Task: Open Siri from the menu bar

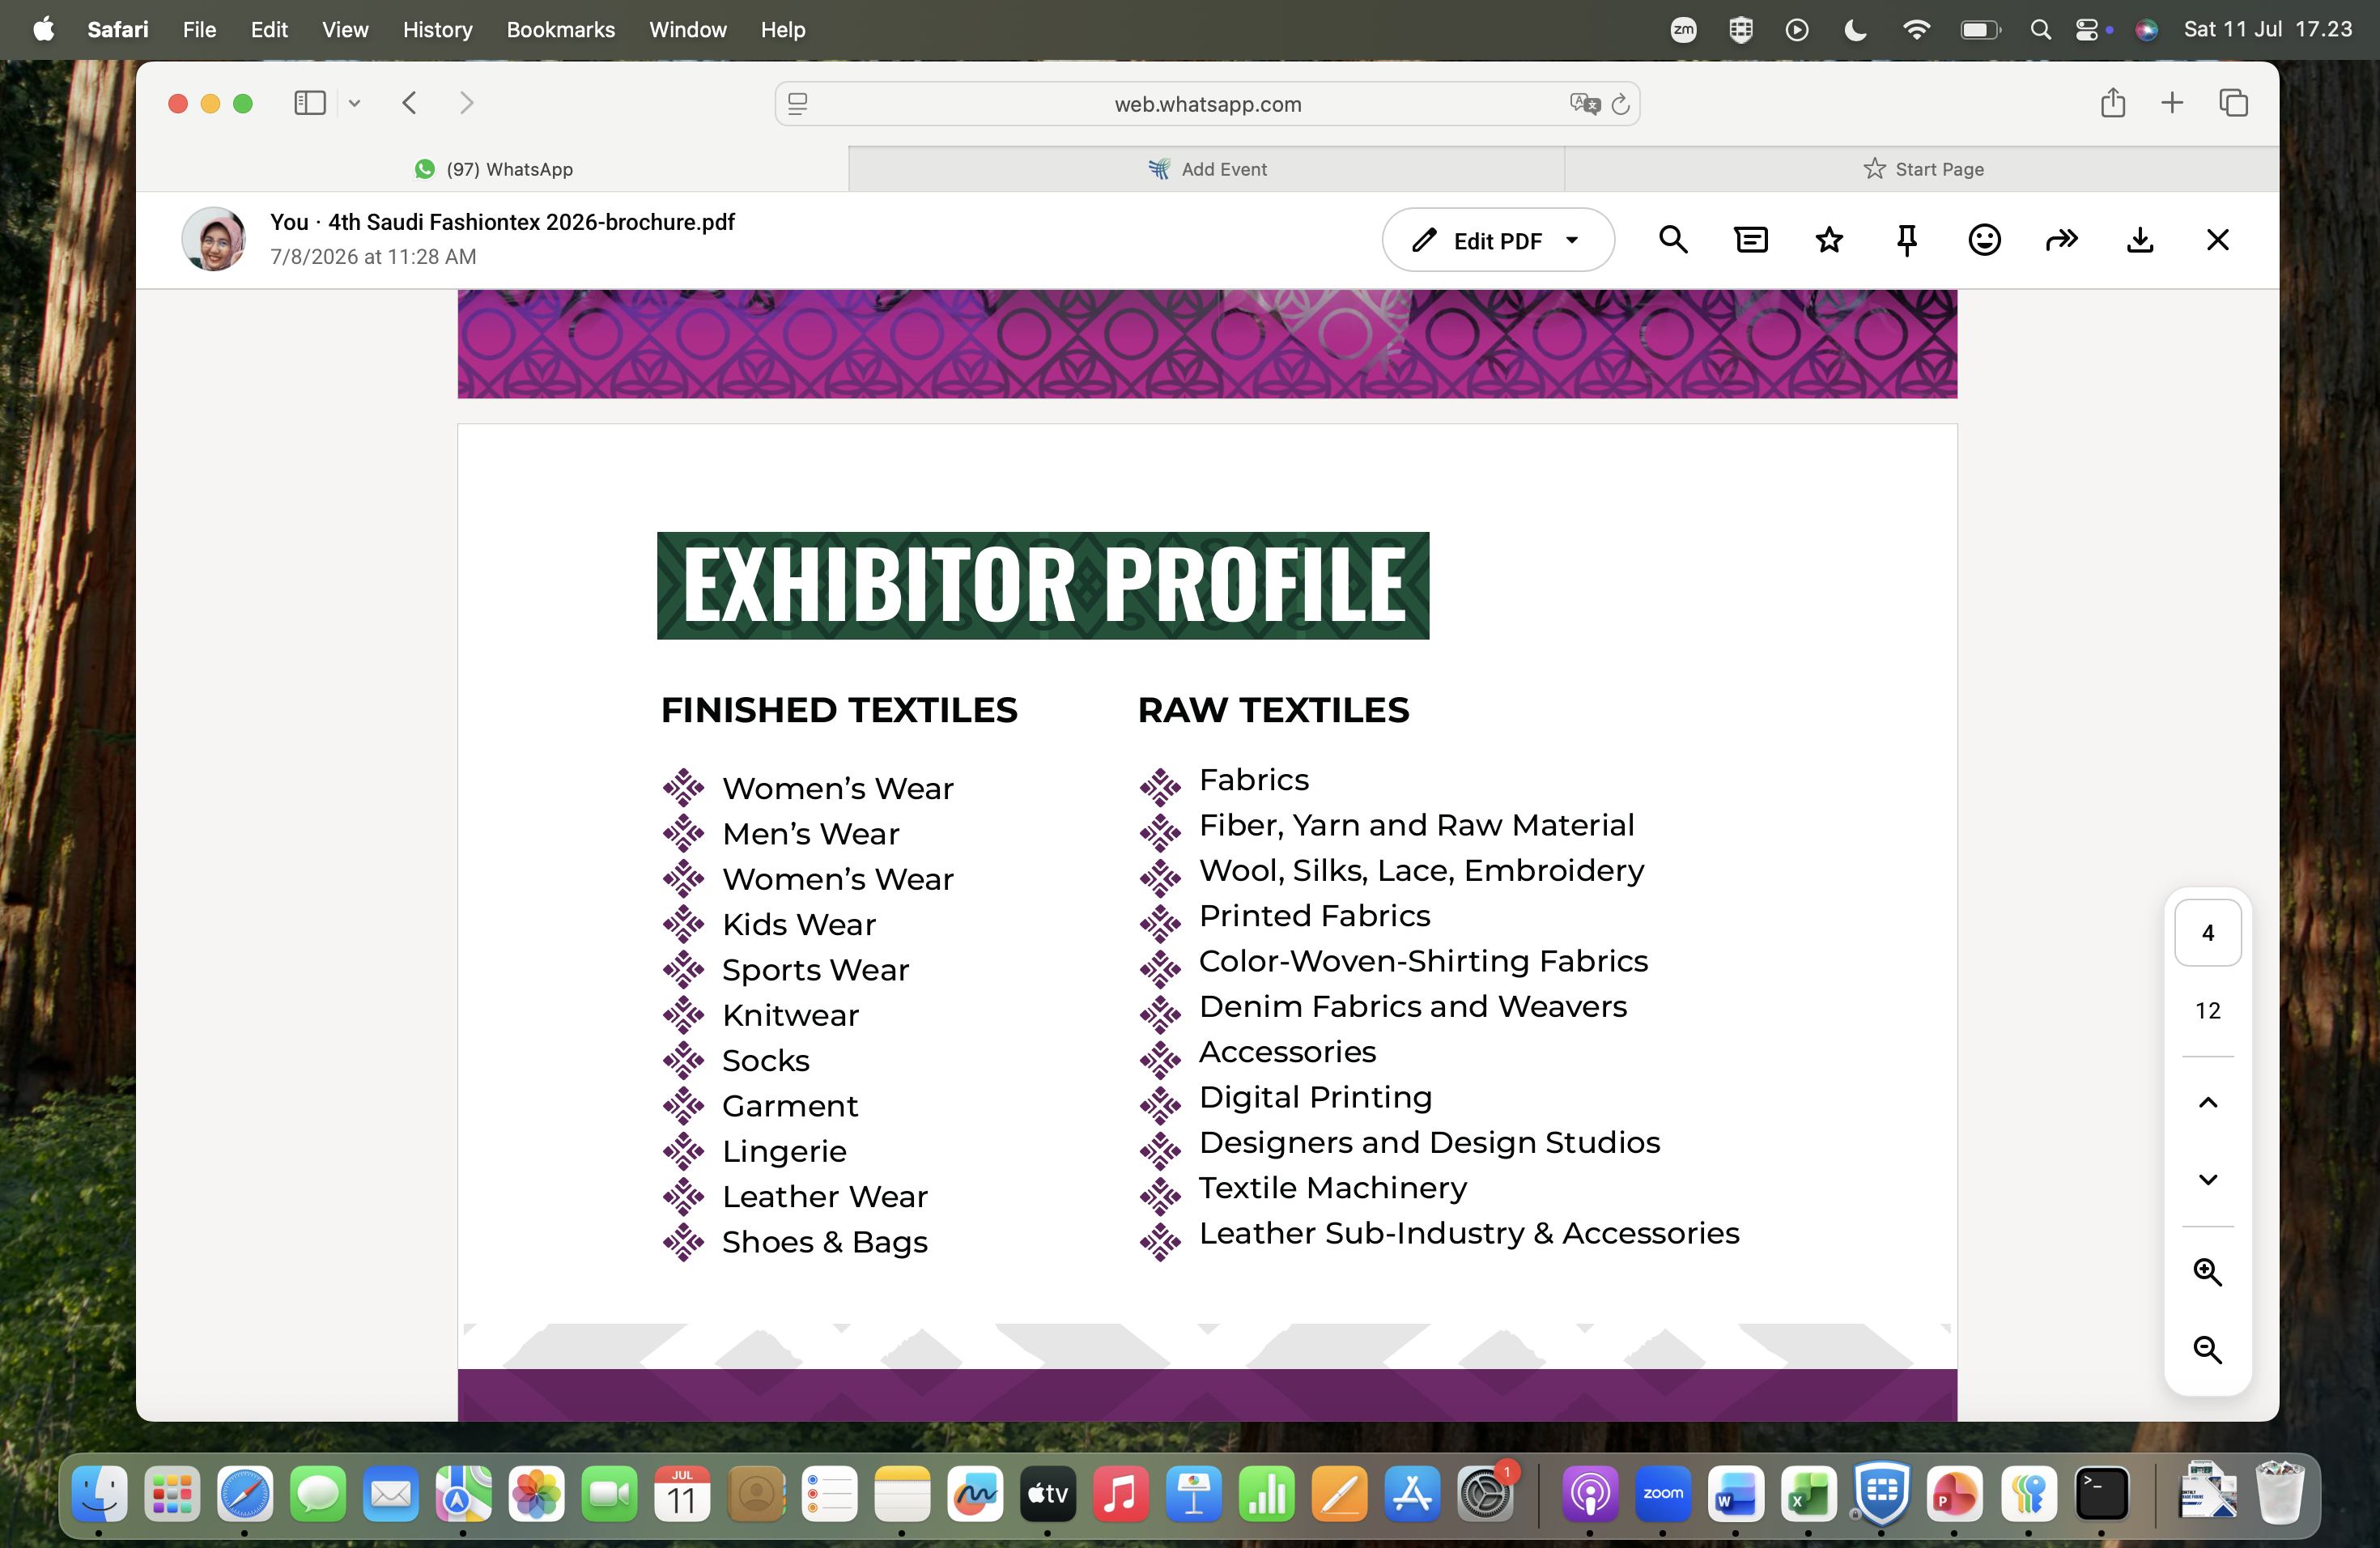Action: coord(2146,30)
